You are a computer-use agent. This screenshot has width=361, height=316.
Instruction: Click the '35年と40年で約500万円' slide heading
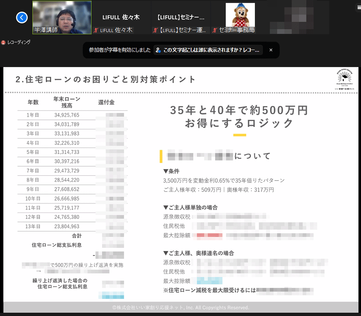(x=239, y=110)
